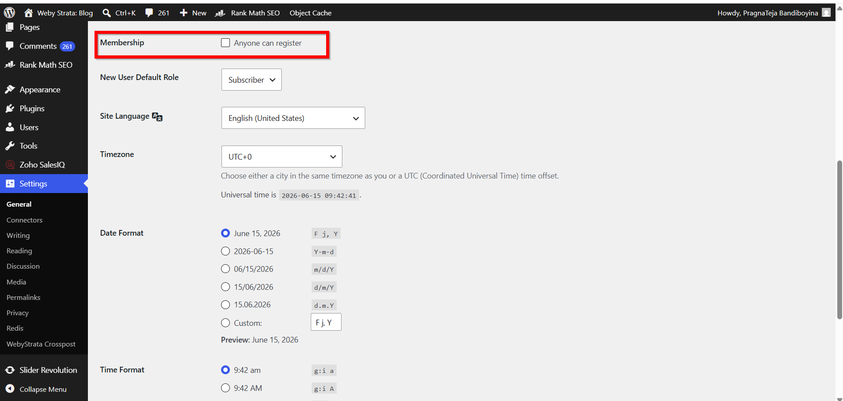This screenshot has width=843, height=401.
Task: Click the 261 badge beside sidebar Comments
Action: click(x=67, y=46)
